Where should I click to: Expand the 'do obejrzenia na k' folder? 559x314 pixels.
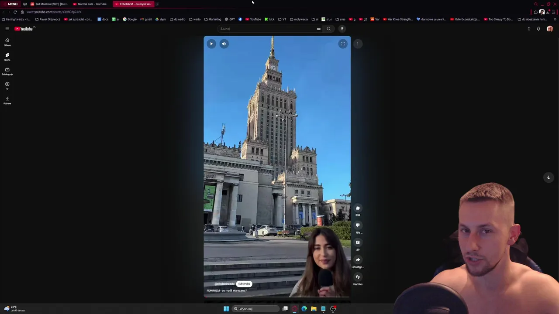coord(532,19)
